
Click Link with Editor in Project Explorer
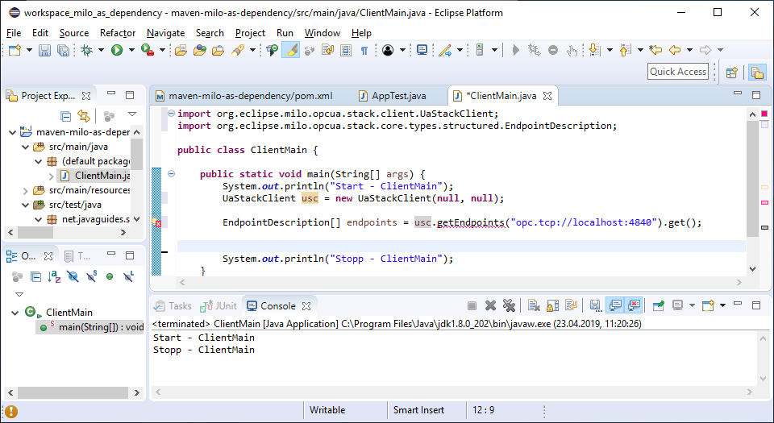pos(83,116)
